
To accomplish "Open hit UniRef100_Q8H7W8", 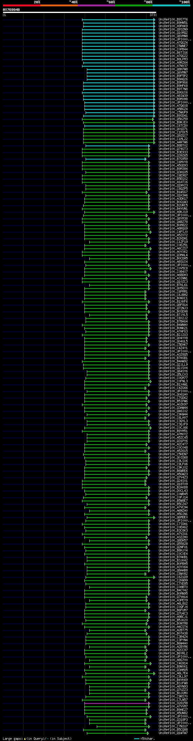I will click(173, 69).
